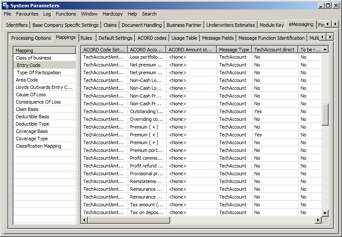
Task: Switch to the Claims tab
Action: coord(110,25)
